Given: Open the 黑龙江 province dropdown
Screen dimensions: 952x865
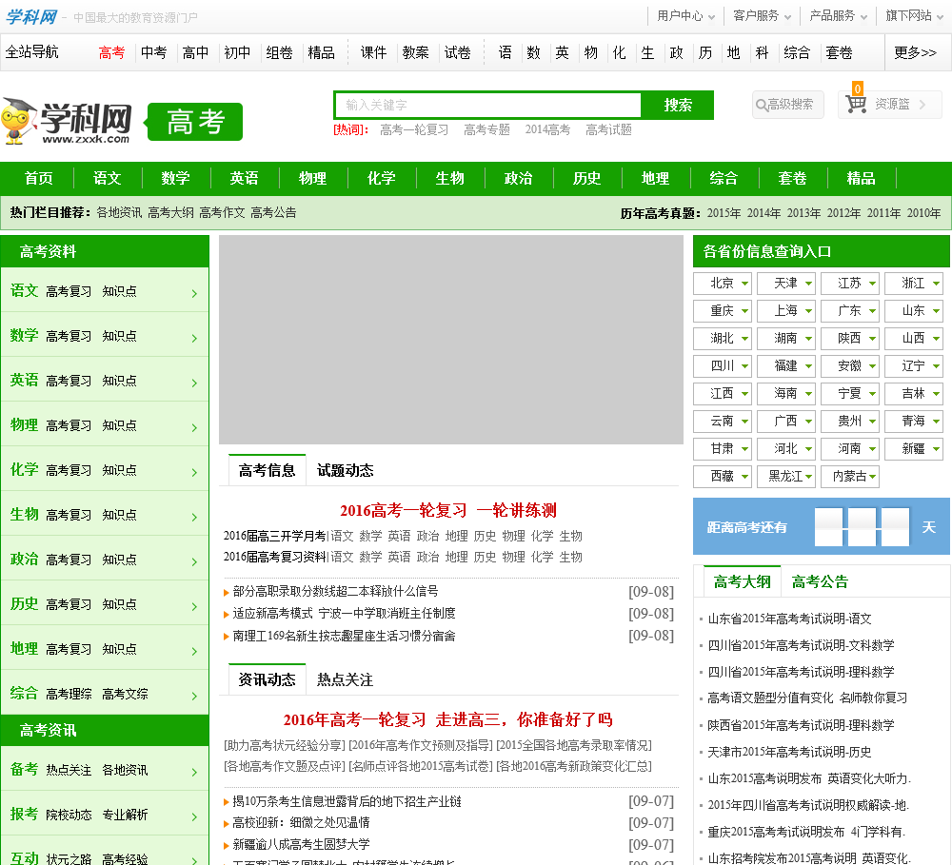Looking at the screenshot, I should click(x=786, y=477).
